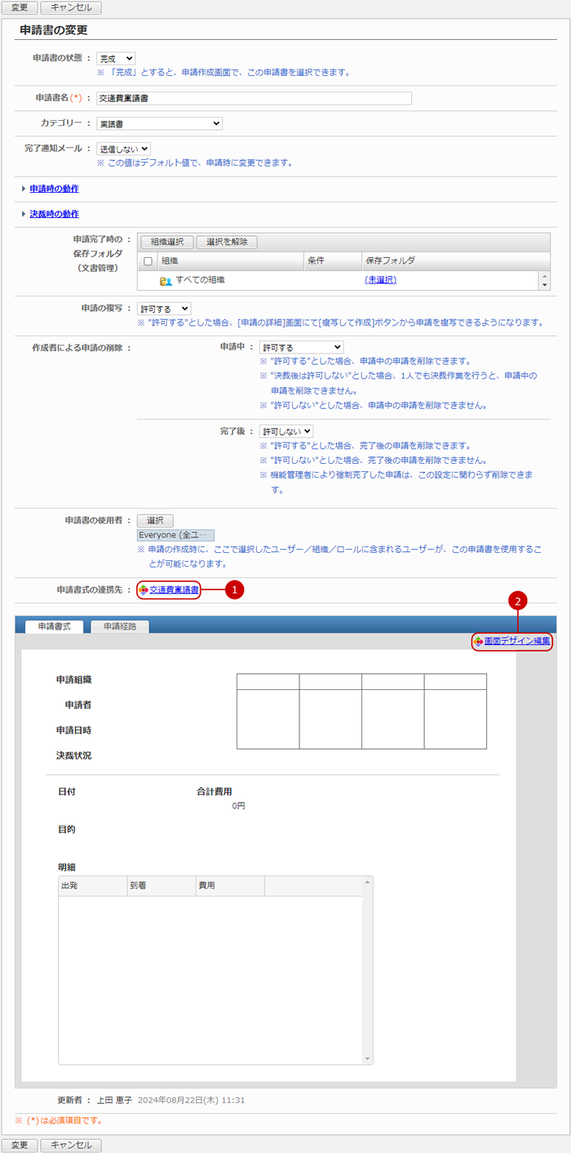Click the bottom 変更 button
The width and height of the screenshot is (571, 1153).
click(20, 1145)
